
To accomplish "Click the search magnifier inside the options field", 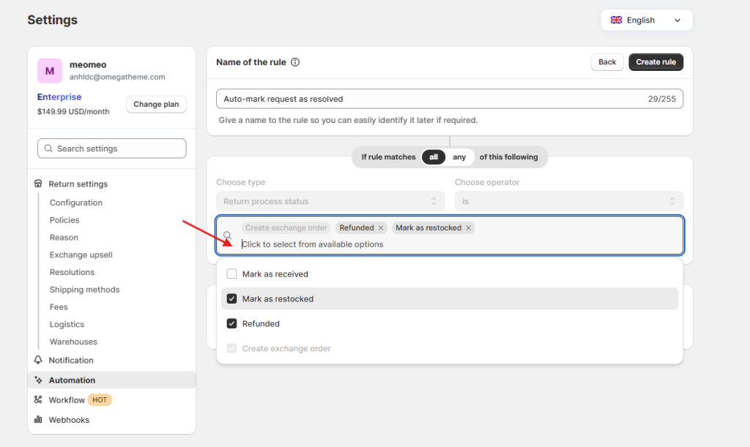I will pyautogui.click(x=228, y=235).
